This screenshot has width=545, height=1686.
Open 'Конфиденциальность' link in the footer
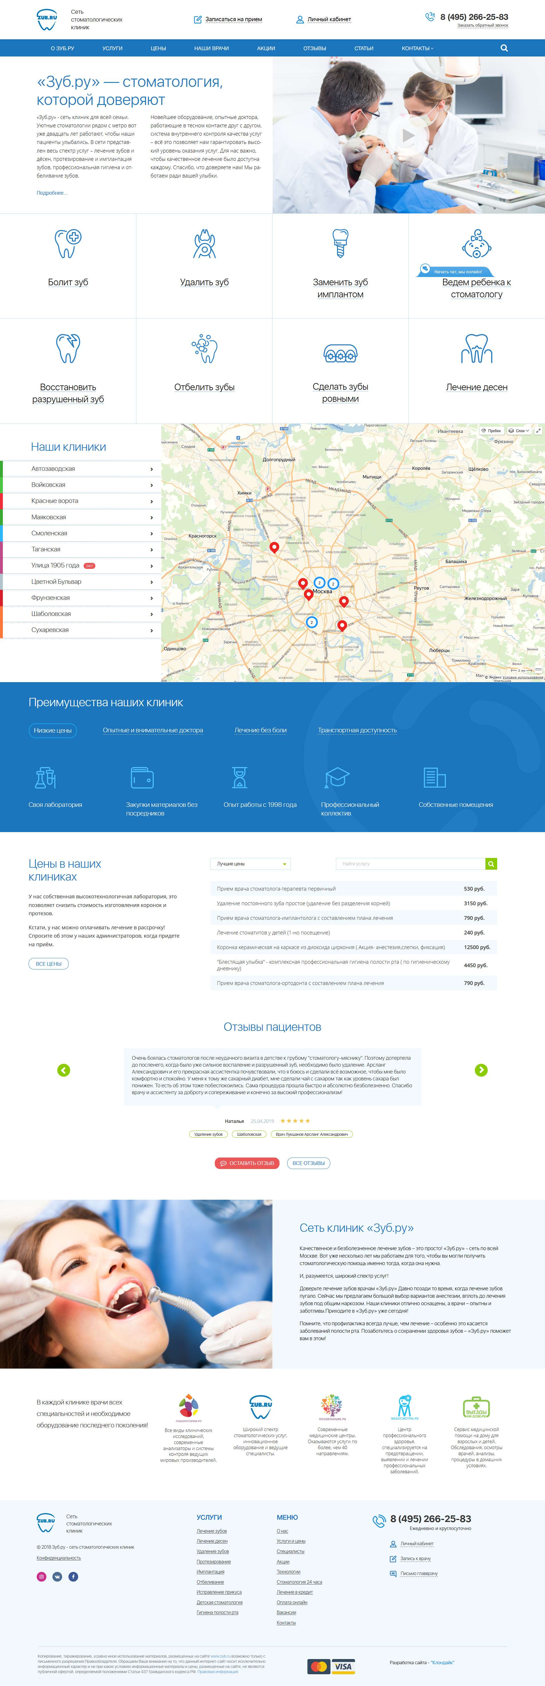[x=59, y=1558]
